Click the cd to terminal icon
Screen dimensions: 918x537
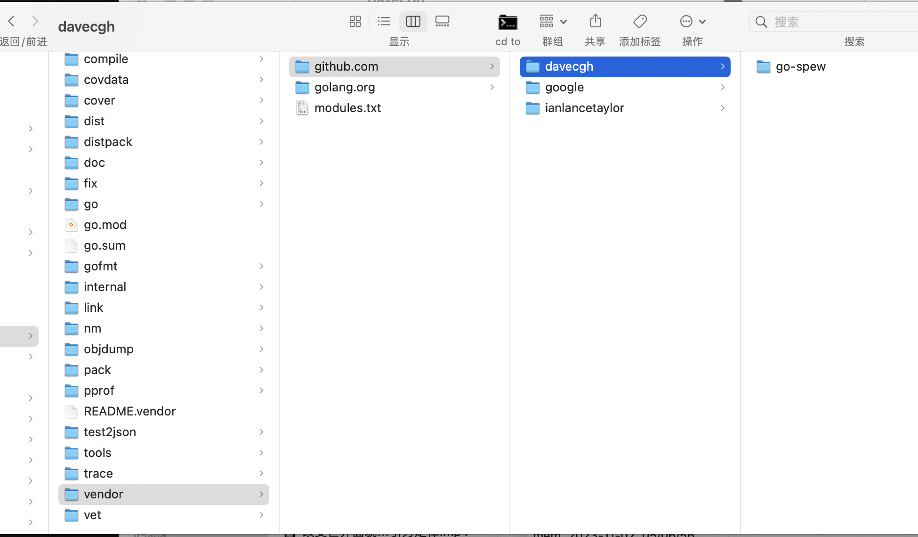pyautogui.click(x=507, y=22)
